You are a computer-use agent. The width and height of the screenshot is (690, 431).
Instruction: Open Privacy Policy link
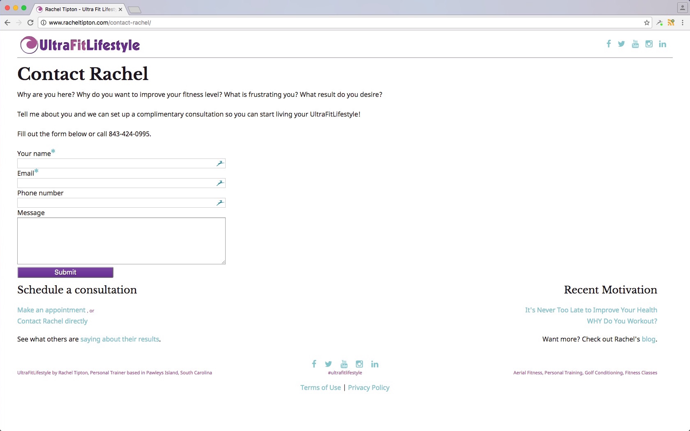click(x=369, y=387)
